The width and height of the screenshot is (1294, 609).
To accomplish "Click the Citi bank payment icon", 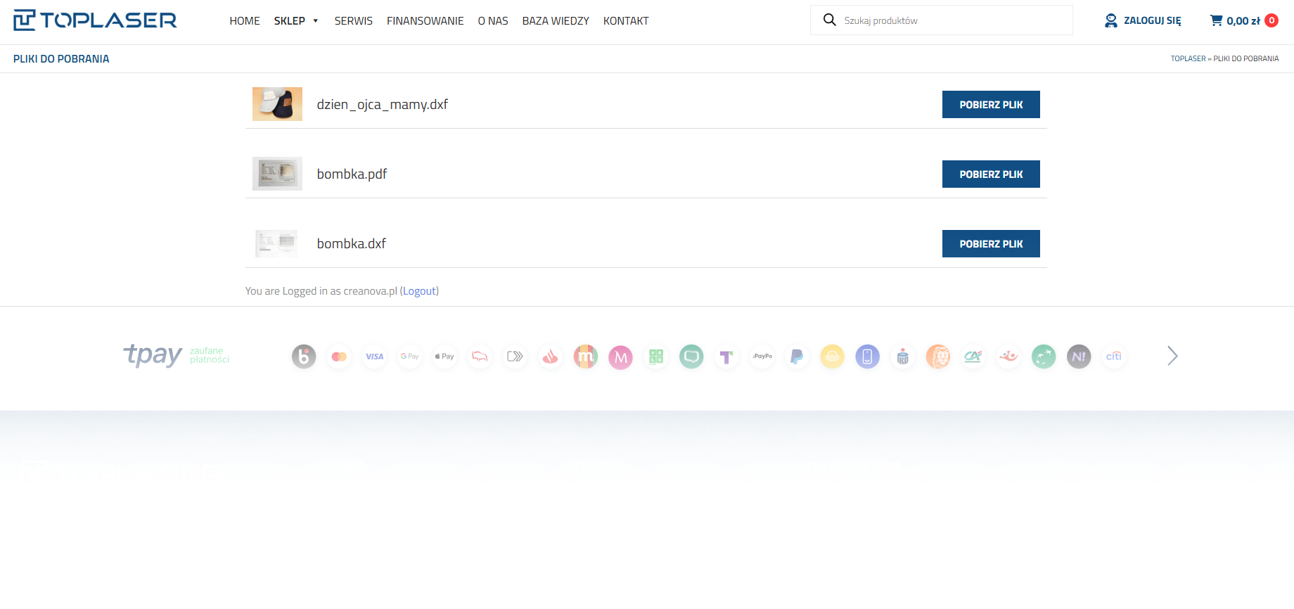I will point(1114,357).
